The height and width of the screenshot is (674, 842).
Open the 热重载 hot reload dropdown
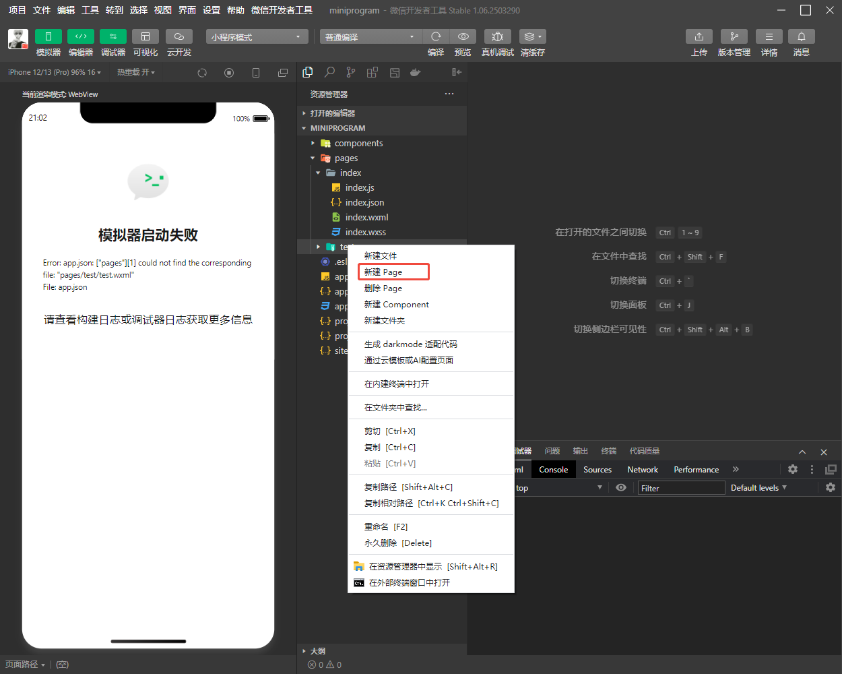point(136,72)
